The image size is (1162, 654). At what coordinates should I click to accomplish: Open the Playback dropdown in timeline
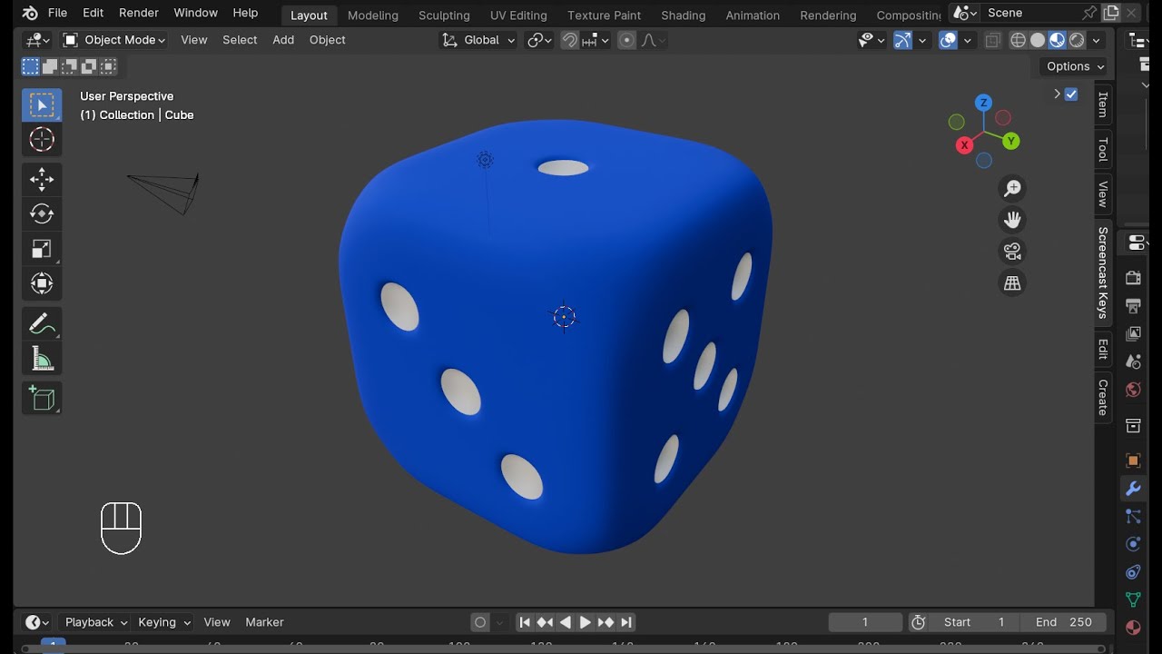(95, 622)
